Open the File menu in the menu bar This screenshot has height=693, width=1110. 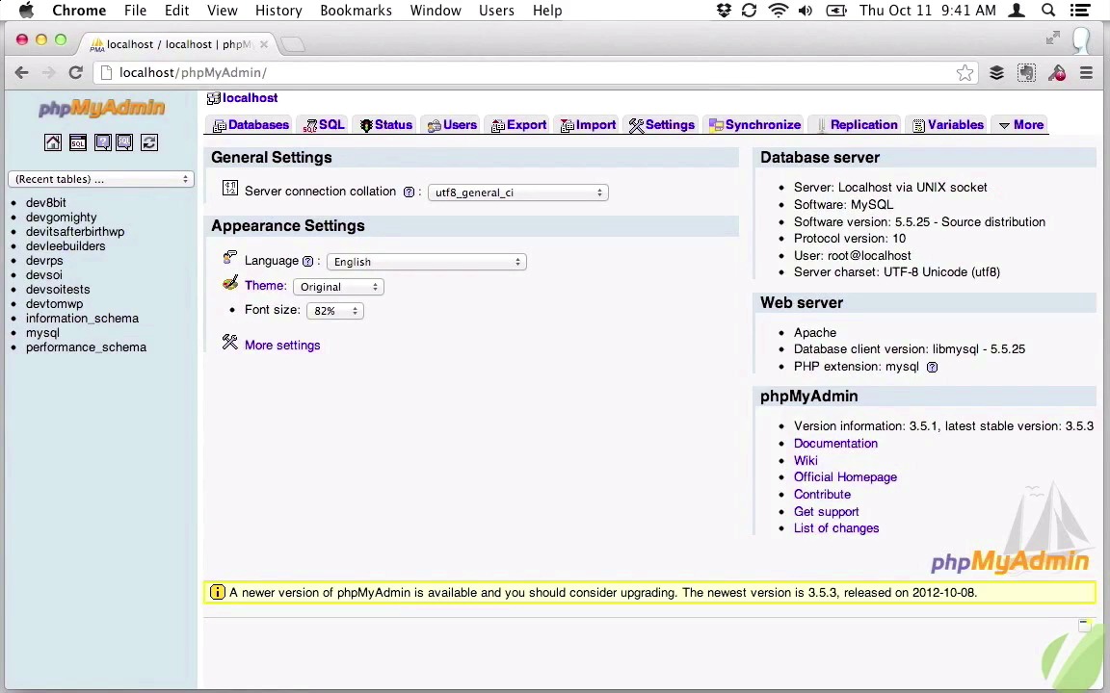[135, 10]
